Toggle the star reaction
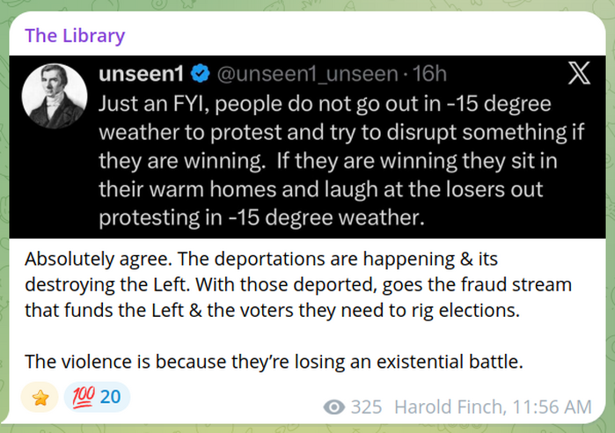This screenshot has width=615, height=433. point(40,398)
